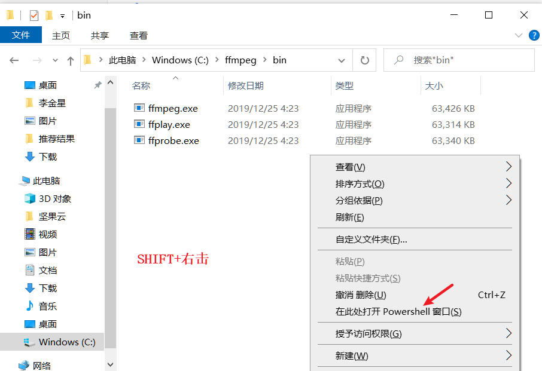Open the 视频 film strip icon

pos(30,234)
